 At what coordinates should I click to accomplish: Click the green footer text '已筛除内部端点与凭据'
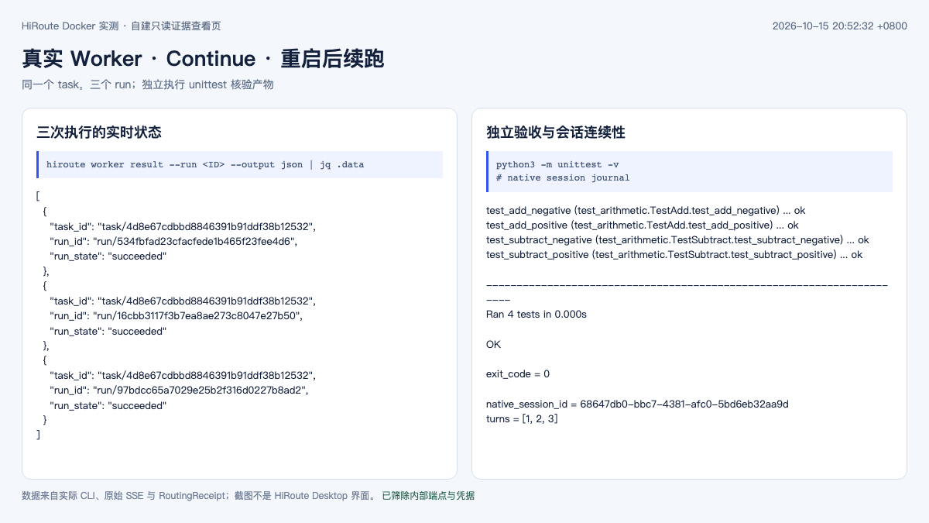(x=428, y=496)
